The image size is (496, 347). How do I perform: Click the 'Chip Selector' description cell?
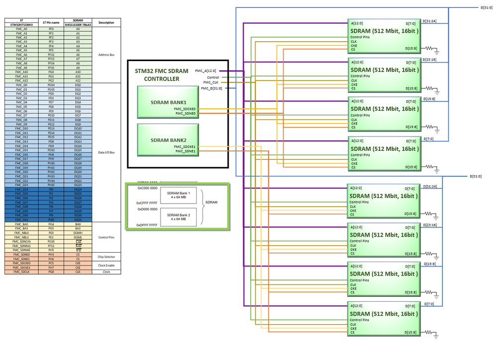[106, 257]
